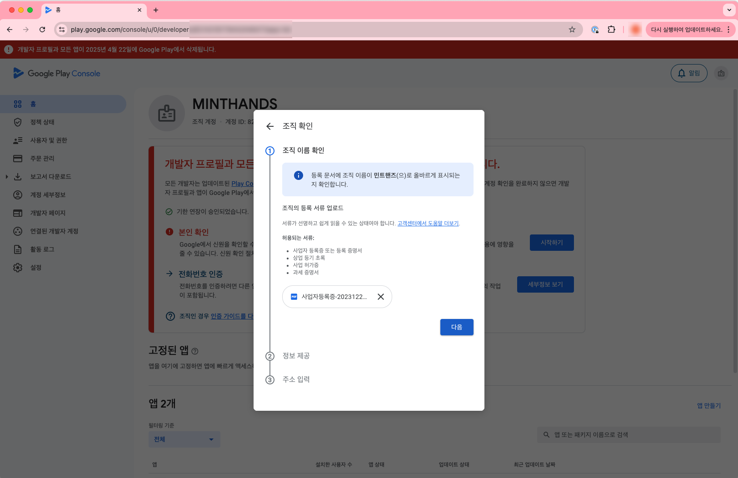Click the 최근 업데이트 날짜 column header
This screenshot has width=738, height=478.
coord(534,464)
